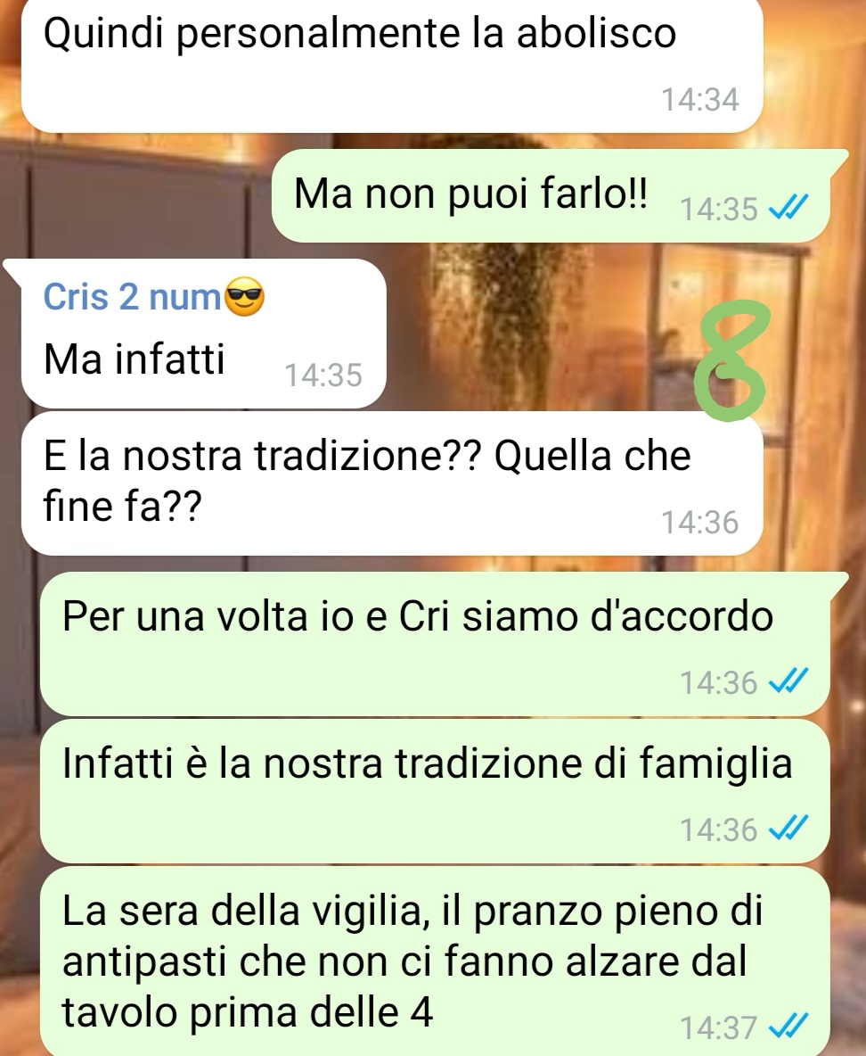Select the 'La sera della vigilia' message bubble

pos(435,961)
